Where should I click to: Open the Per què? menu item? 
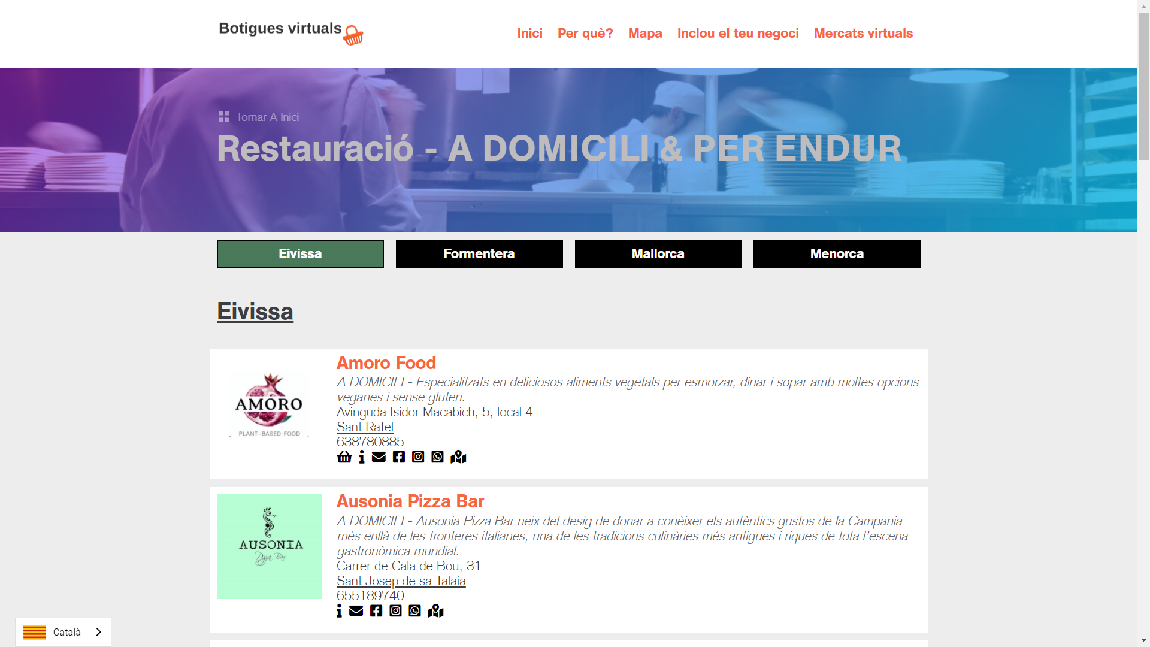585,34
